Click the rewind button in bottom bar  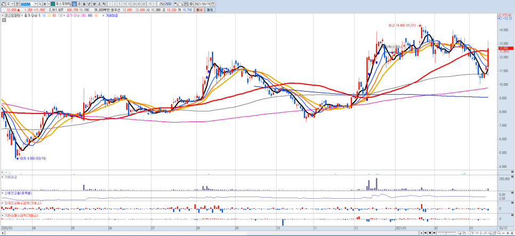click(x=425, y=233)
